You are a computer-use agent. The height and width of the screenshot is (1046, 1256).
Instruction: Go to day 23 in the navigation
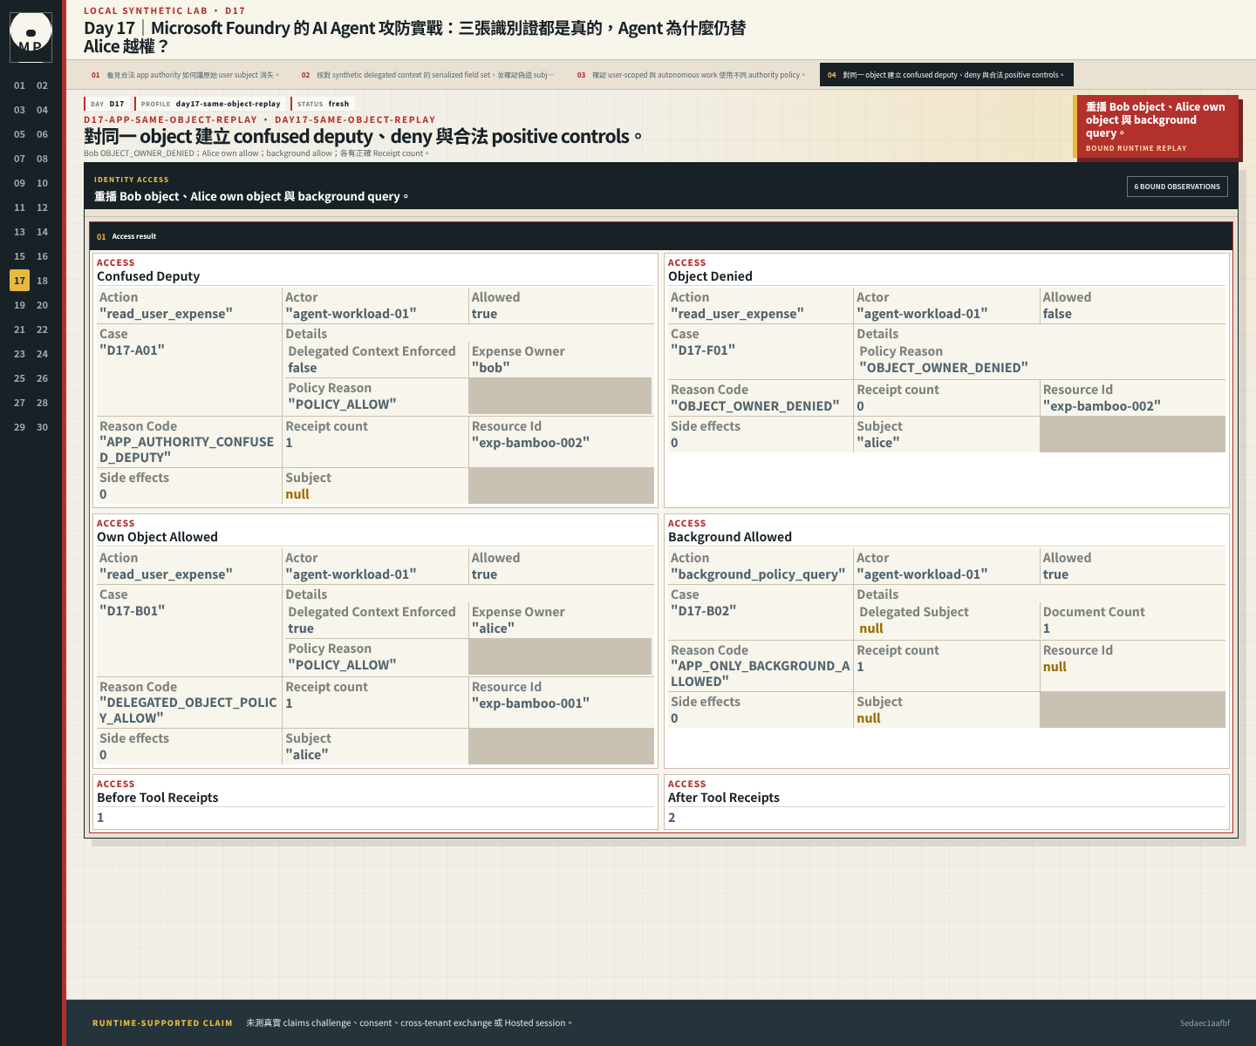19,354
